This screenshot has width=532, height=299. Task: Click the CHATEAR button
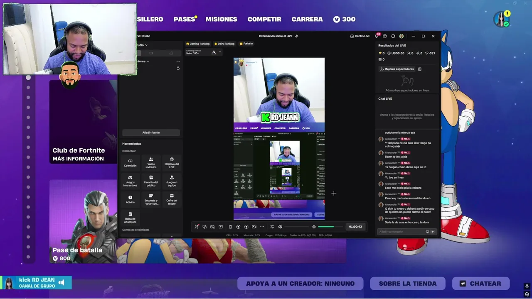(x=481, y=284)
